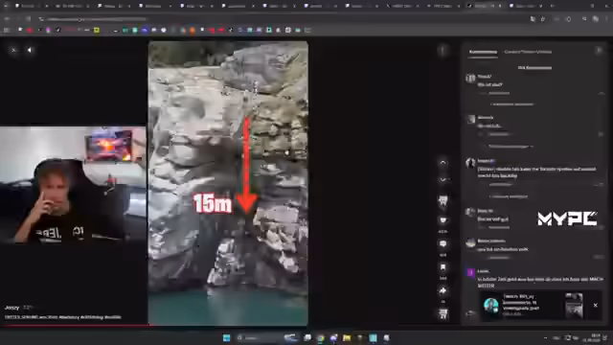Bookmark the video to favorites
The image size is (613, 345).
point(443,267)
